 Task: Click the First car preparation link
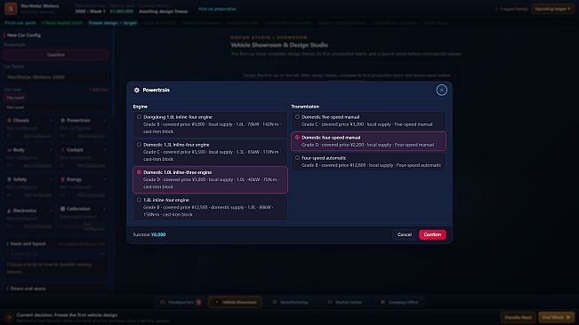(x=217, y=9)
